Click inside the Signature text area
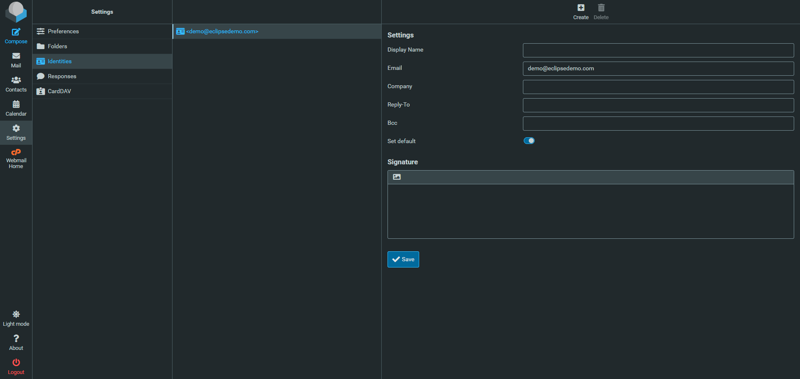 point(590,211)
